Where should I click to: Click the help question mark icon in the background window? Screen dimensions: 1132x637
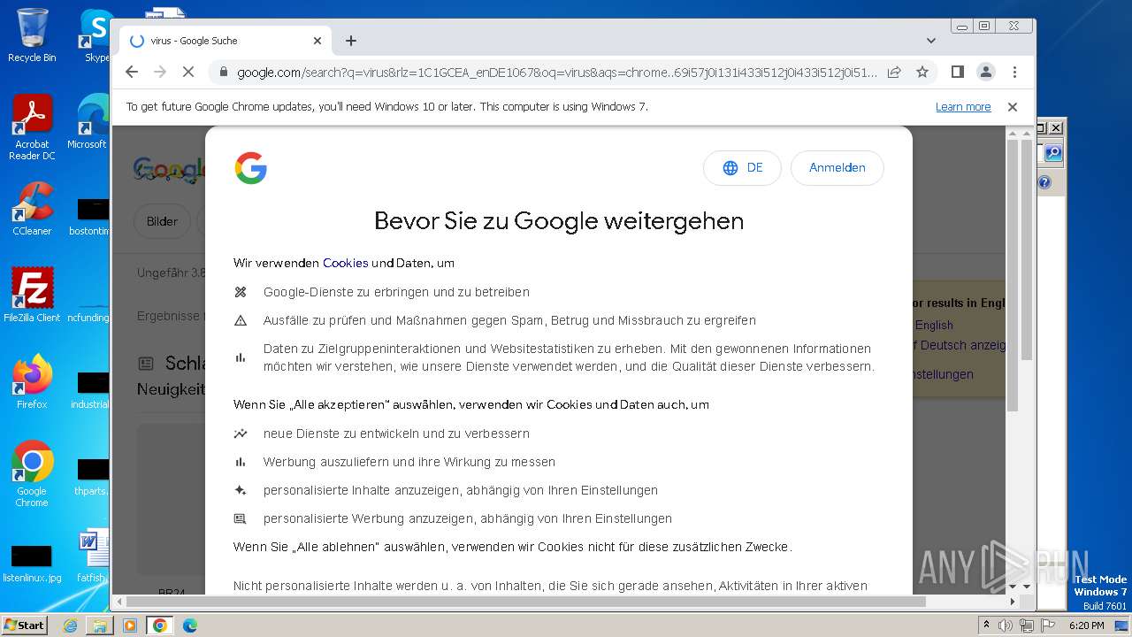click(x=1044, y=182)
